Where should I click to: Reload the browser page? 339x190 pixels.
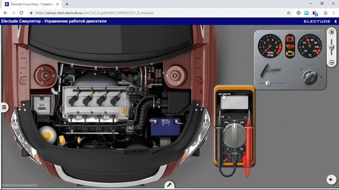pos(21,13)
